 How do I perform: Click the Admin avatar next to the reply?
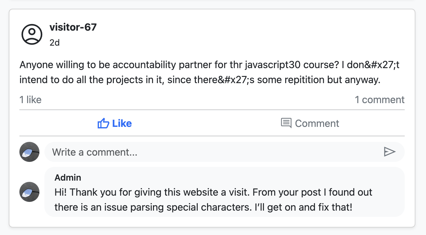(29, 192)
